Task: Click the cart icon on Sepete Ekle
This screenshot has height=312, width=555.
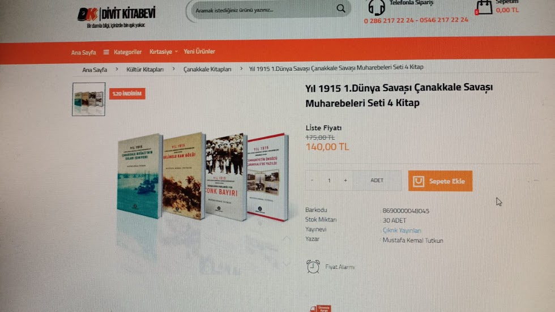Action: pos(419,181)
